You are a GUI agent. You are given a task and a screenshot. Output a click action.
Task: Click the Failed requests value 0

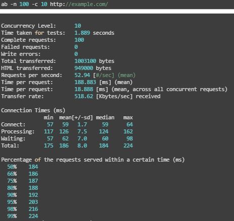point(76,47)
